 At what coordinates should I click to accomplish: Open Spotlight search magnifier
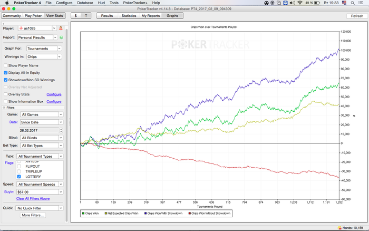353,3
